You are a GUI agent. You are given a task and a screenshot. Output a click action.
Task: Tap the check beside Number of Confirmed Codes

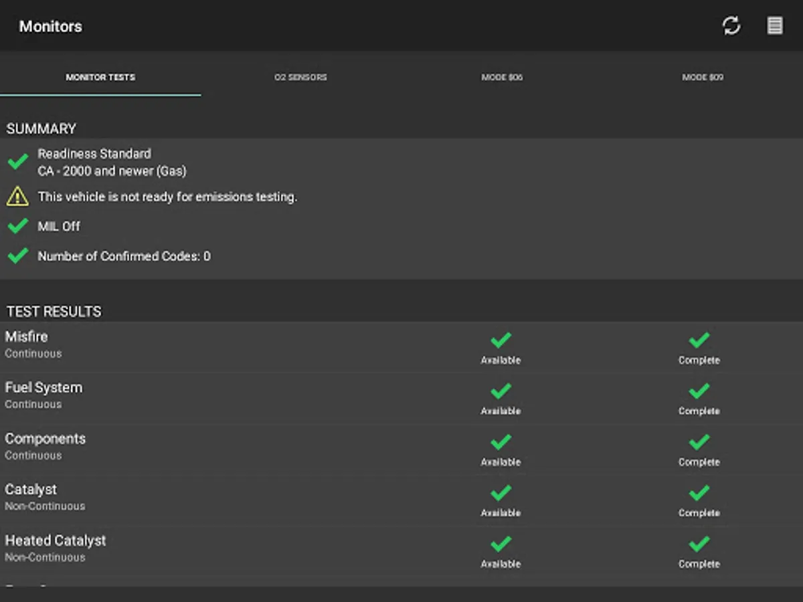[x=17, y=256]
